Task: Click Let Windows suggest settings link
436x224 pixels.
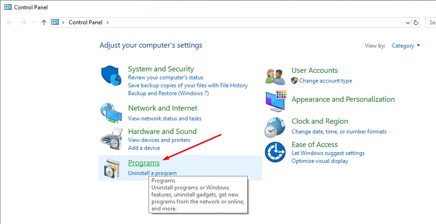Action: (328, 153)
